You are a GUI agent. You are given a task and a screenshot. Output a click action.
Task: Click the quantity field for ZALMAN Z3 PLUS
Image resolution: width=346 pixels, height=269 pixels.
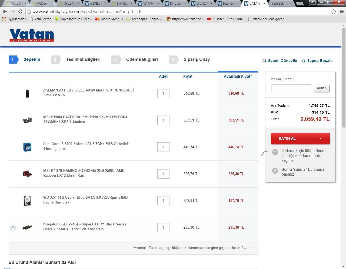point(163,93)
